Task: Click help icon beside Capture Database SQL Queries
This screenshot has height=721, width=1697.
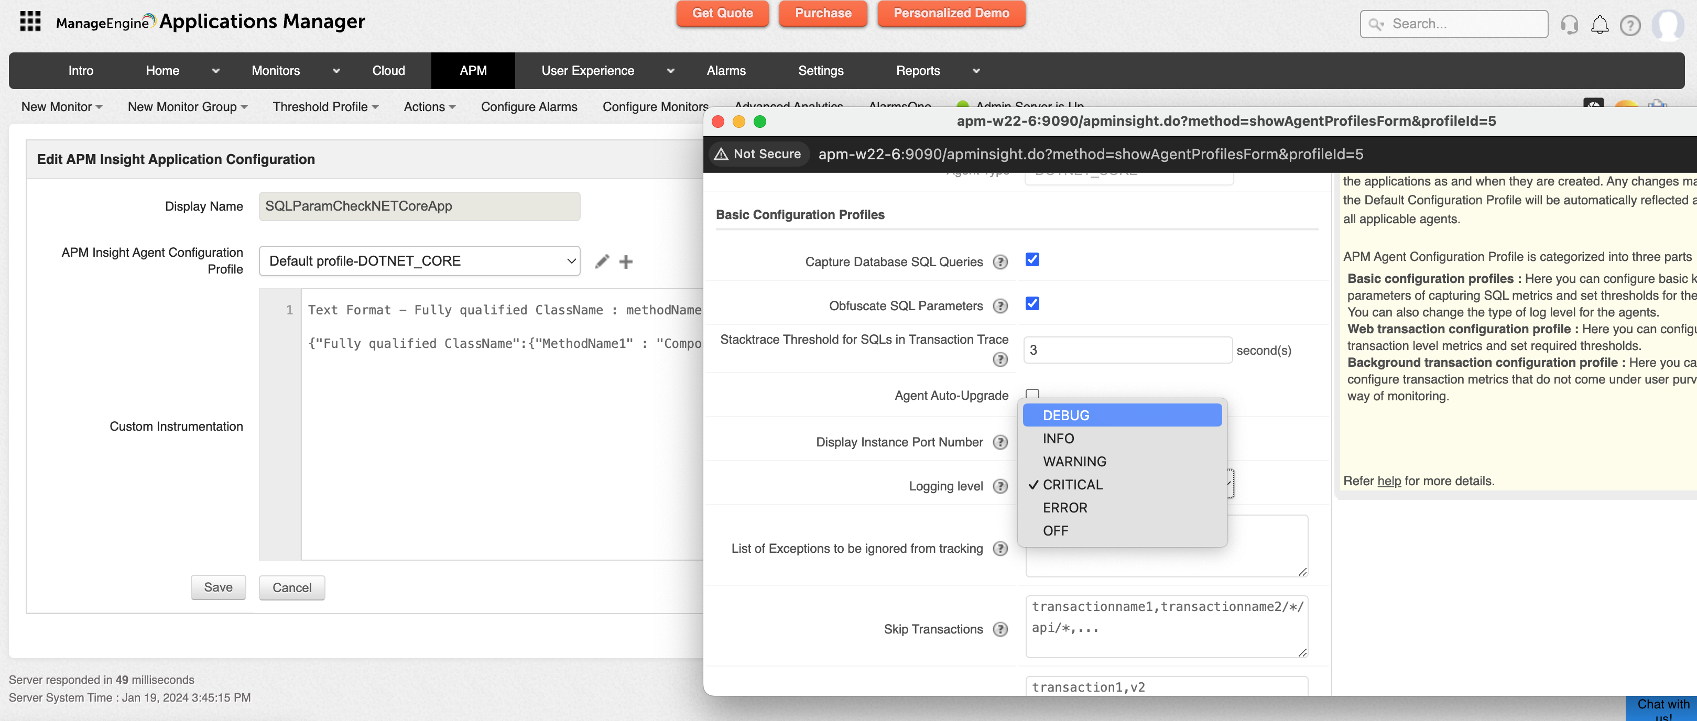Action: 1000,262
